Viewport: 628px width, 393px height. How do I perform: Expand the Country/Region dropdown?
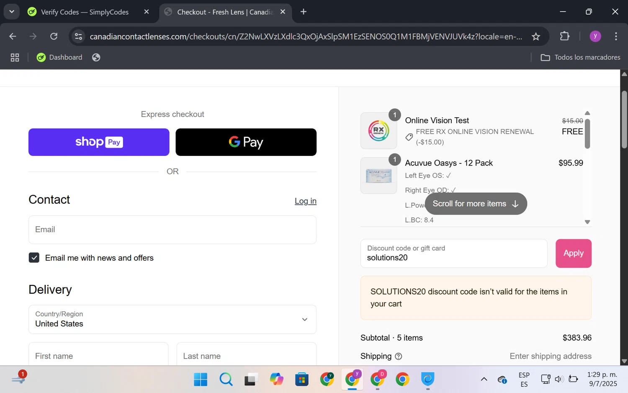pyautogui.click(x=172, y=319)
